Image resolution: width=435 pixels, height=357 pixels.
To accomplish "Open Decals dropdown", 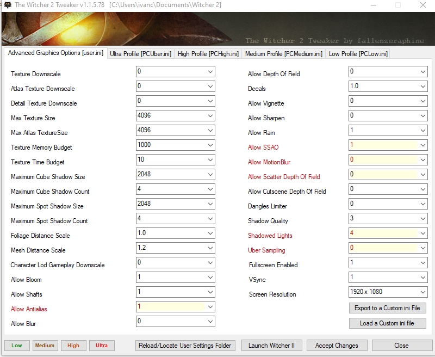I will coord(388,87).
